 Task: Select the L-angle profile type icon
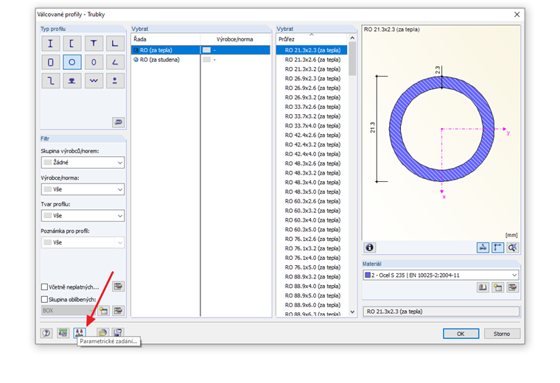click(115, 43)
